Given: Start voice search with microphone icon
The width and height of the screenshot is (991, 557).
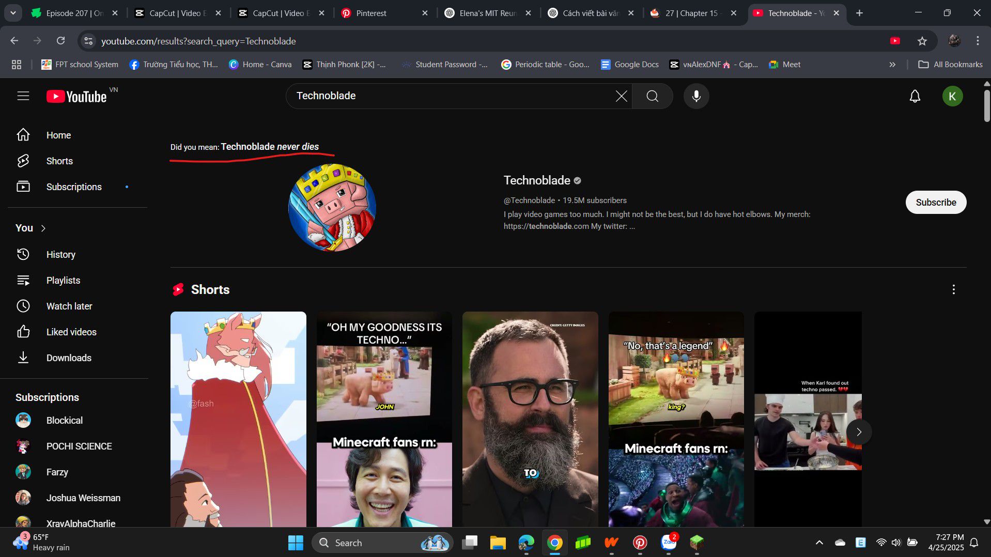Looking at the screenshot, I should pyautogui.click(x=696, y=96).
